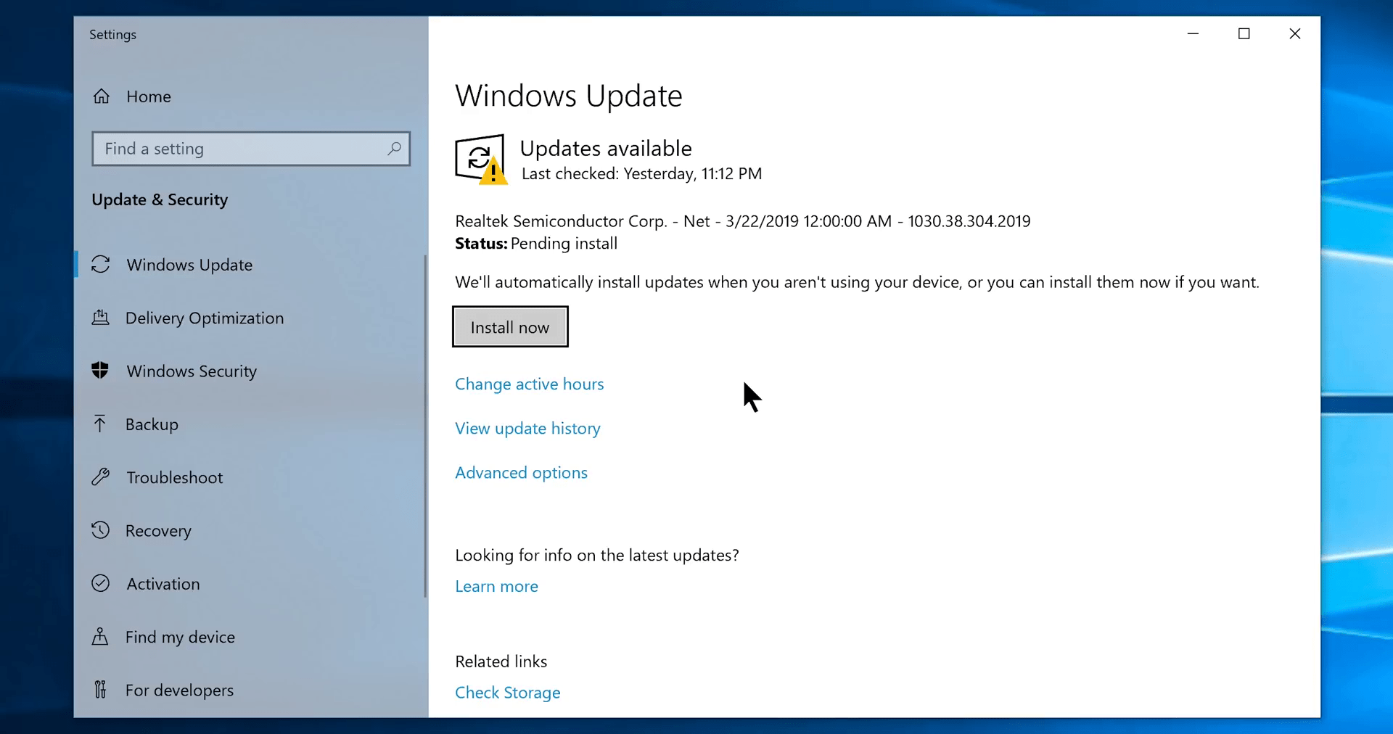
Task: Click the Windows Update page title
Action: 568,96
